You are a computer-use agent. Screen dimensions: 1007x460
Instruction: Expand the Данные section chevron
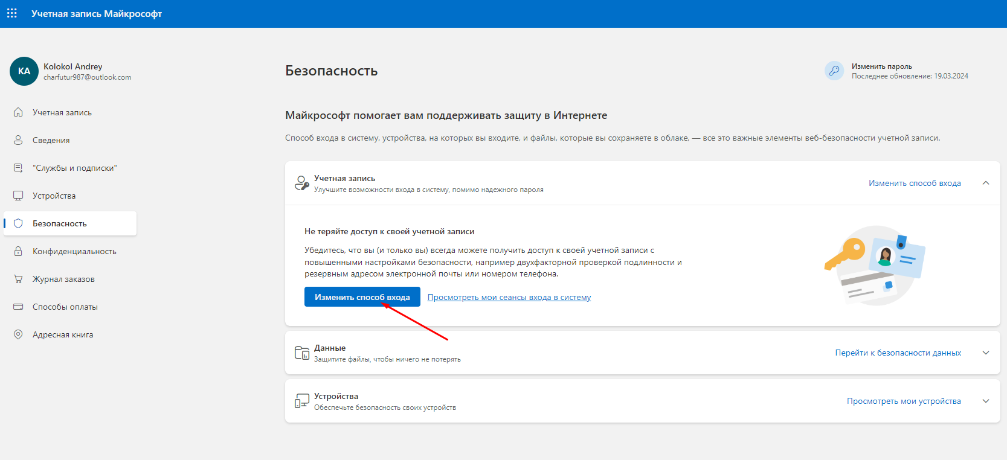[986, 353]
